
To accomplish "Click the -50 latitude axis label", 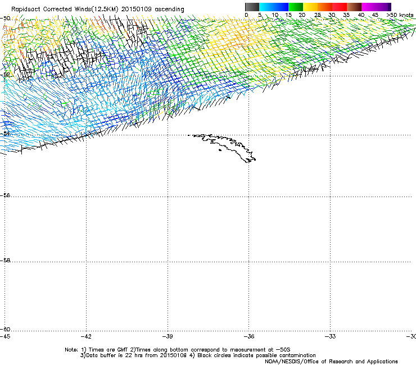I will point(5,19).
